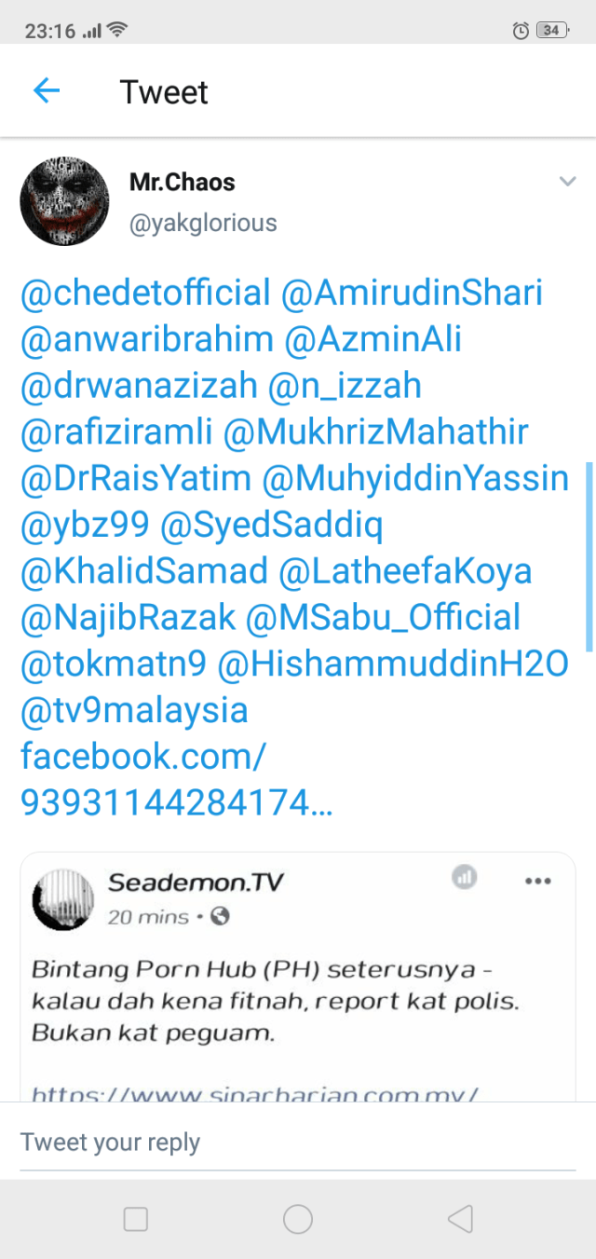Click the blue scrollbar indicator

pyautogui.click(x=589, y=556)
